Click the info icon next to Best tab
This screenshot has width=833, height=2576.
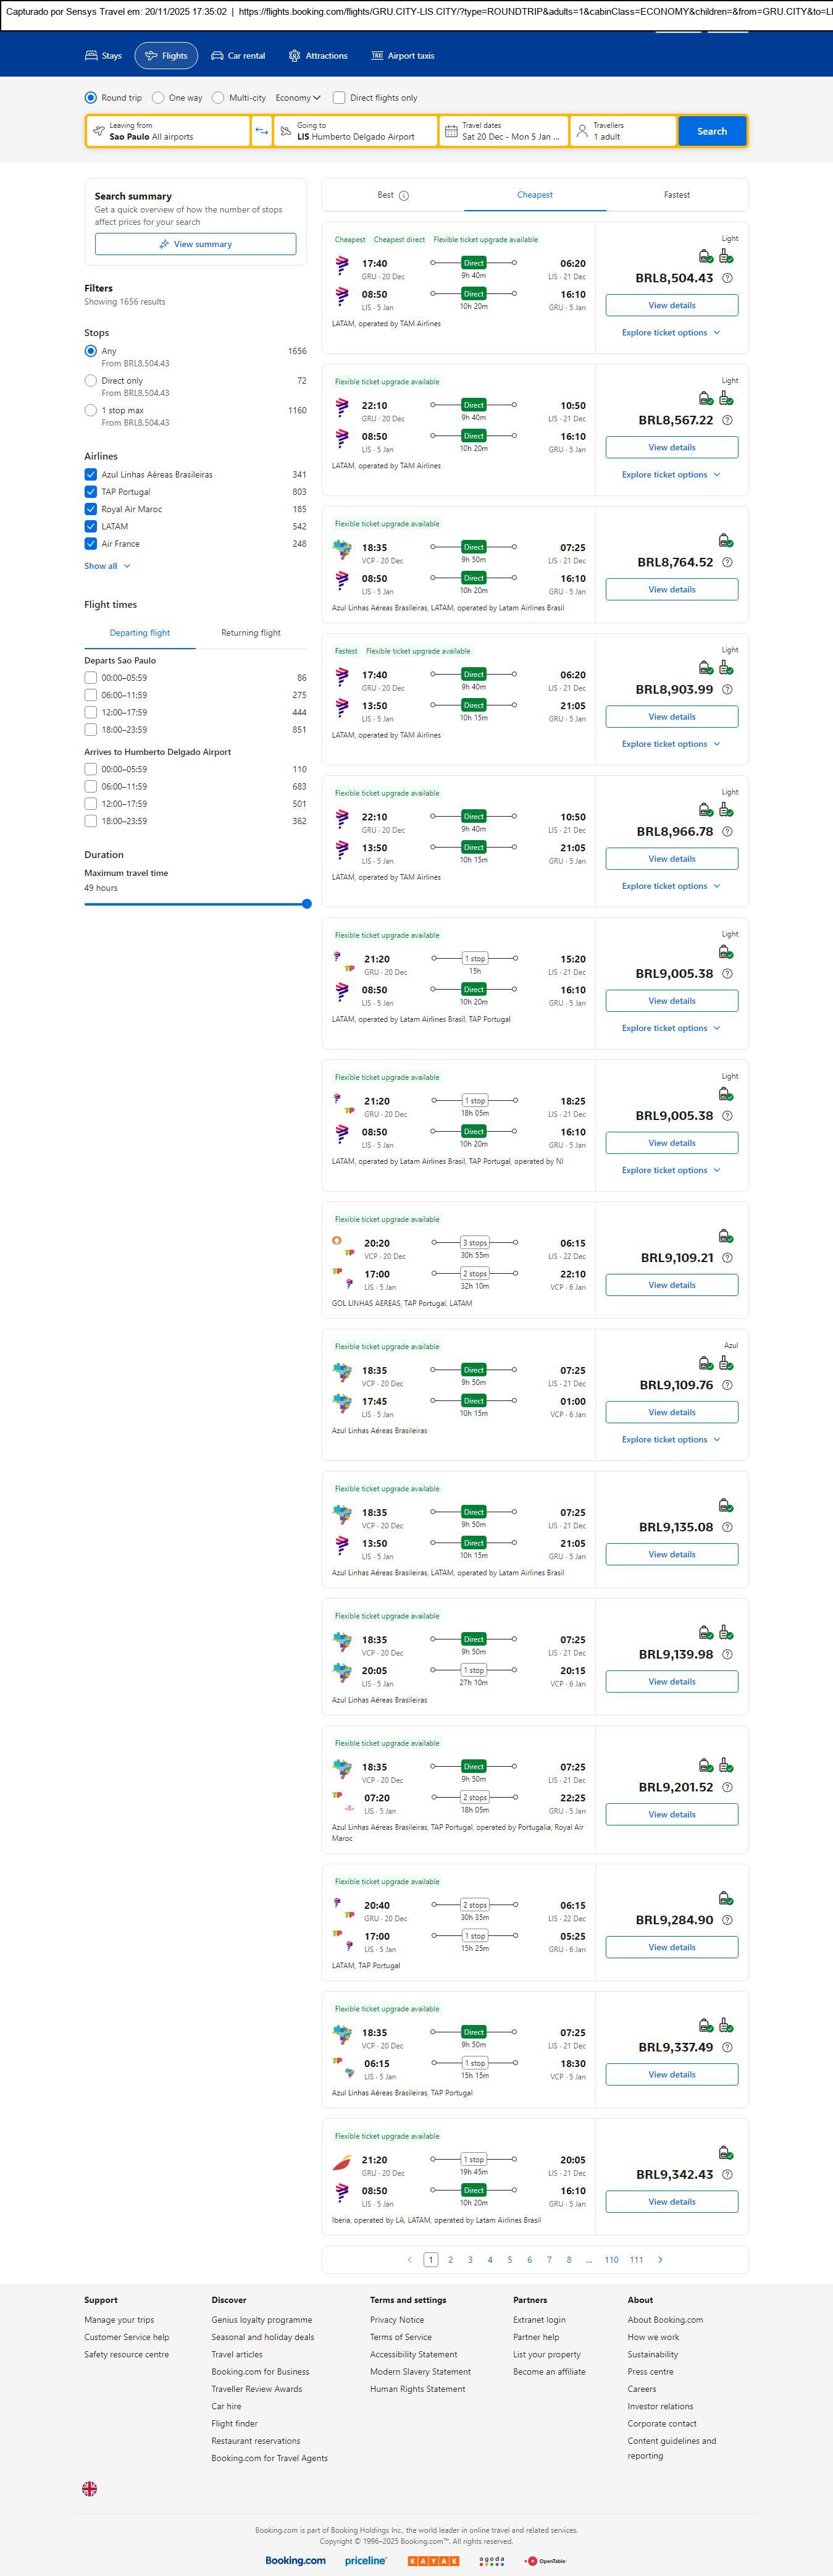(404, 196)
